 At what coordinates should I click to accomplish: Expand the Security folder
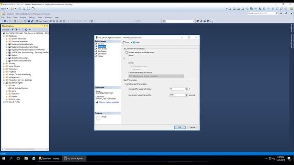pyautogui.click(x=4, y=64)
